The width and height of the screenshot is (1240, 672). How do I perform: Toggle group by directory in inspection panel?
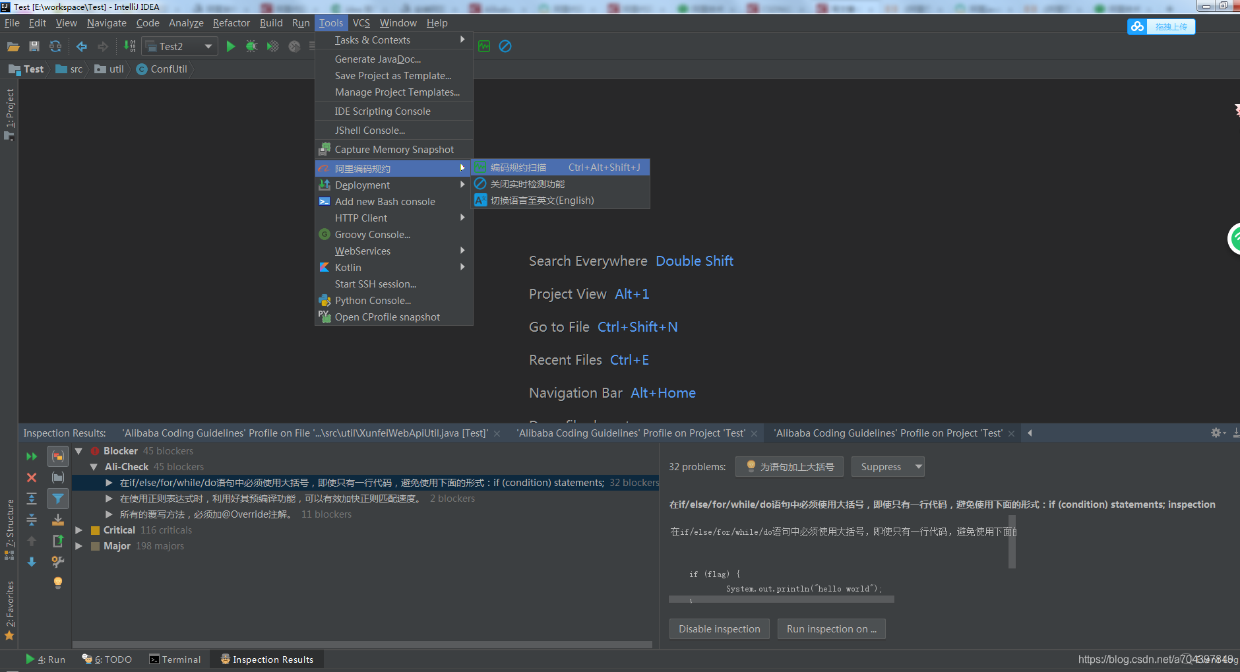(58, 477)
